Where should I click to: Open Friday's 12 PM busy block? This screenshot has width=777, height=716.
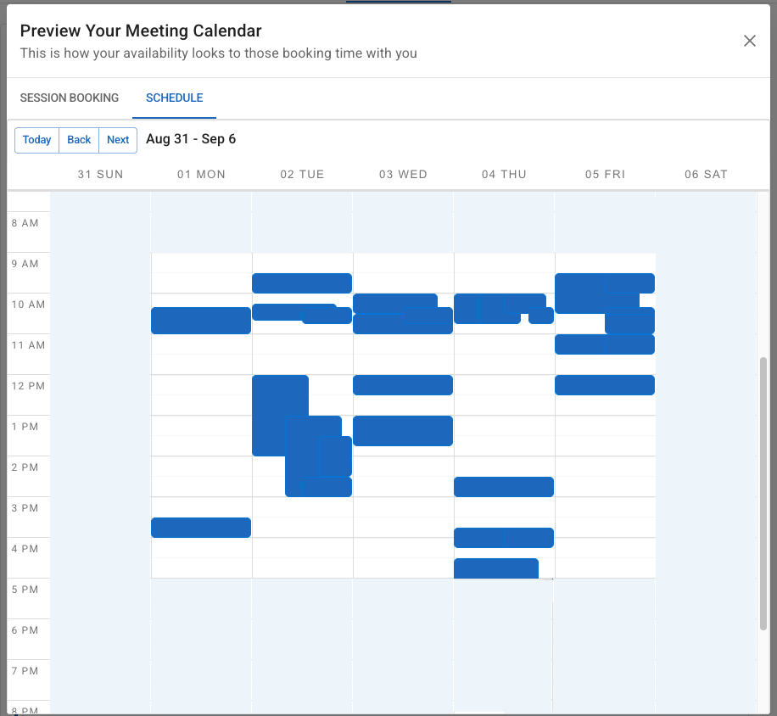tap(605, 385)
